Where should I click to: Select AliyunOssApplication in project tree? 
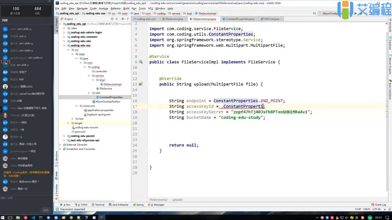coord(108,102)
